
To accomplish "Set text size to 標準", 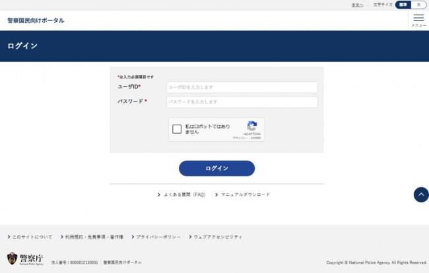I will click(x=403, y=5).
